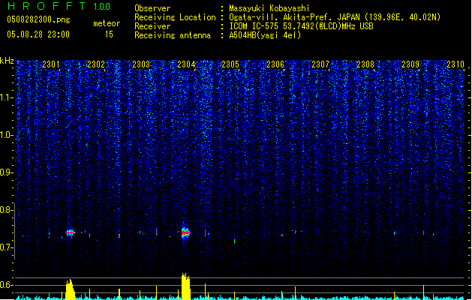The height and width of the screenshot is (300, 472).
Task: Click the A504HB(yagi 4el) antenna text
Action: (x=265, y=35)
